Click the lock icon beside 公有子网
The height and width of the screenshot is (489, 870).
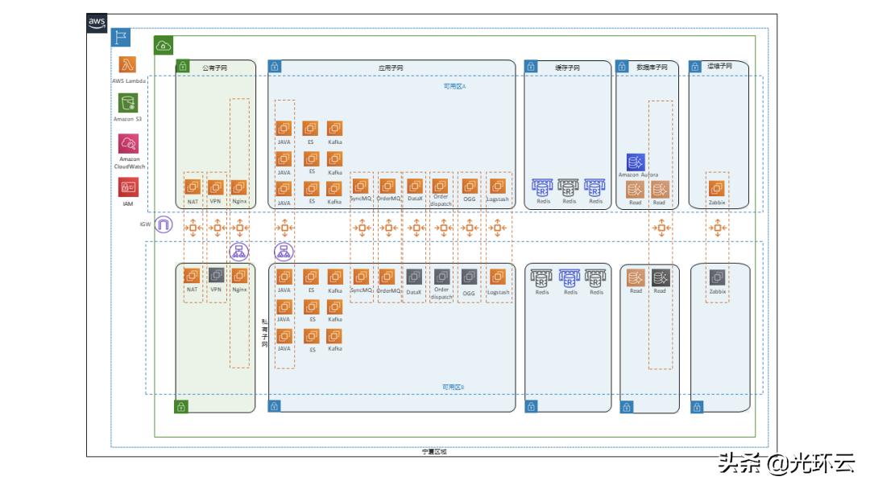click(x=182, y=67)
